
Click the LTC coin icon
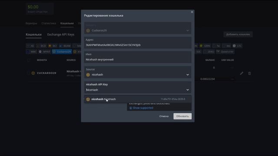[234, 46]
